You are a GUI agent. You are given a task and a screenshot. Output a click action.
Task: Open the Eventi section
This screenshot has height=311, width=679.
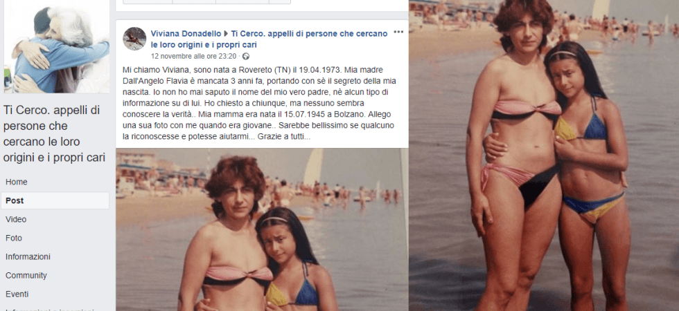pos(17,294)
